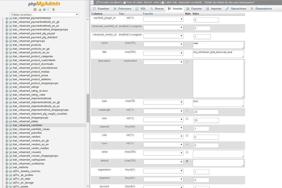Viewport: 282px width, 188px height.
Task: Click the Estructura tab icon
Action: (x=115, y=9)
